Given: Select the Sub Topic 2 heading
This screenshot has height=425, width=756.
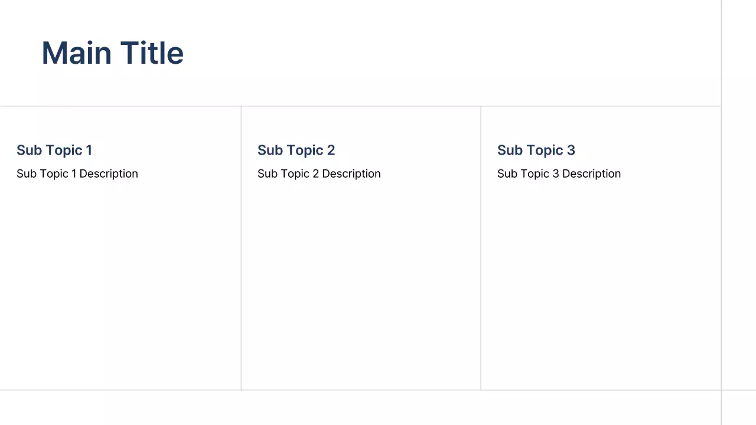Looking at the screenshot, I should [x=296, y=150].
